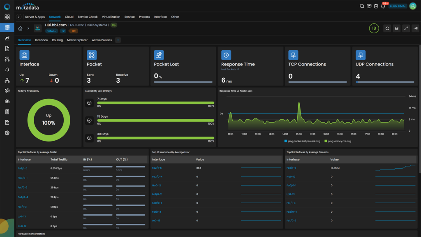Click the plus button to add a tab
This screenshot has height=237, width=421.
tap(118, 40)
